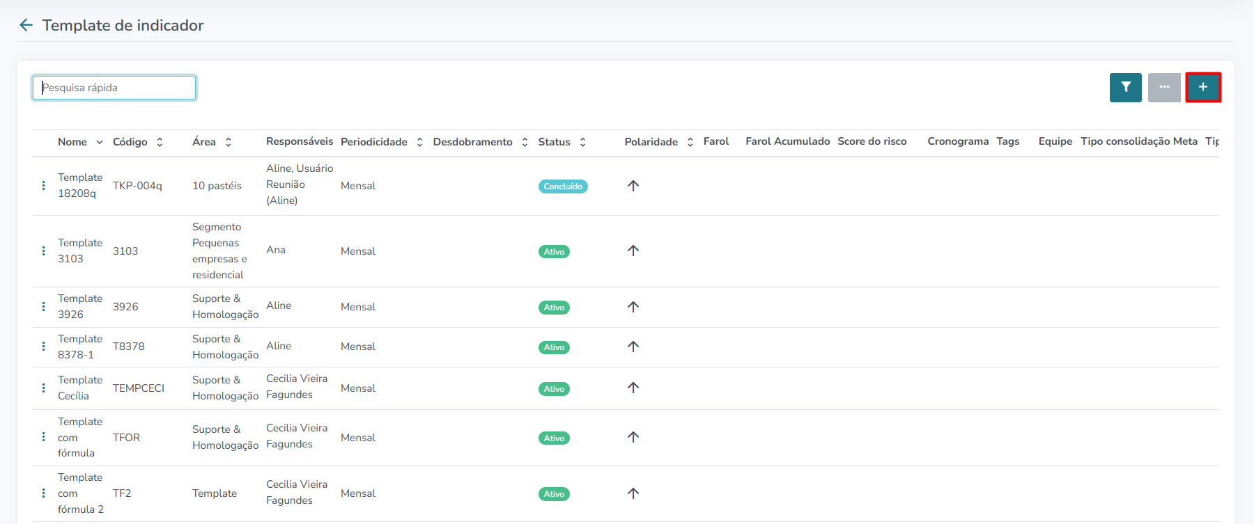This screenshot has width=1254, height=524.
Task: Click polarity up arrow in TKP-004q row
Action: pos(633,186)
